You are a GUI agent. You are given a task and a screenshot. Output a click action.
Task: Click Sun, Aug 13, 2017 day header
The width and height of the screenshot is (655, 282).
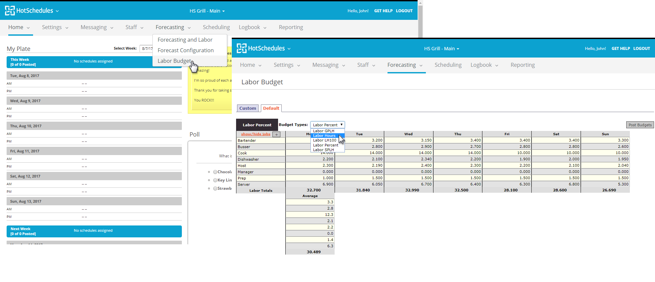tap(94, 201)
